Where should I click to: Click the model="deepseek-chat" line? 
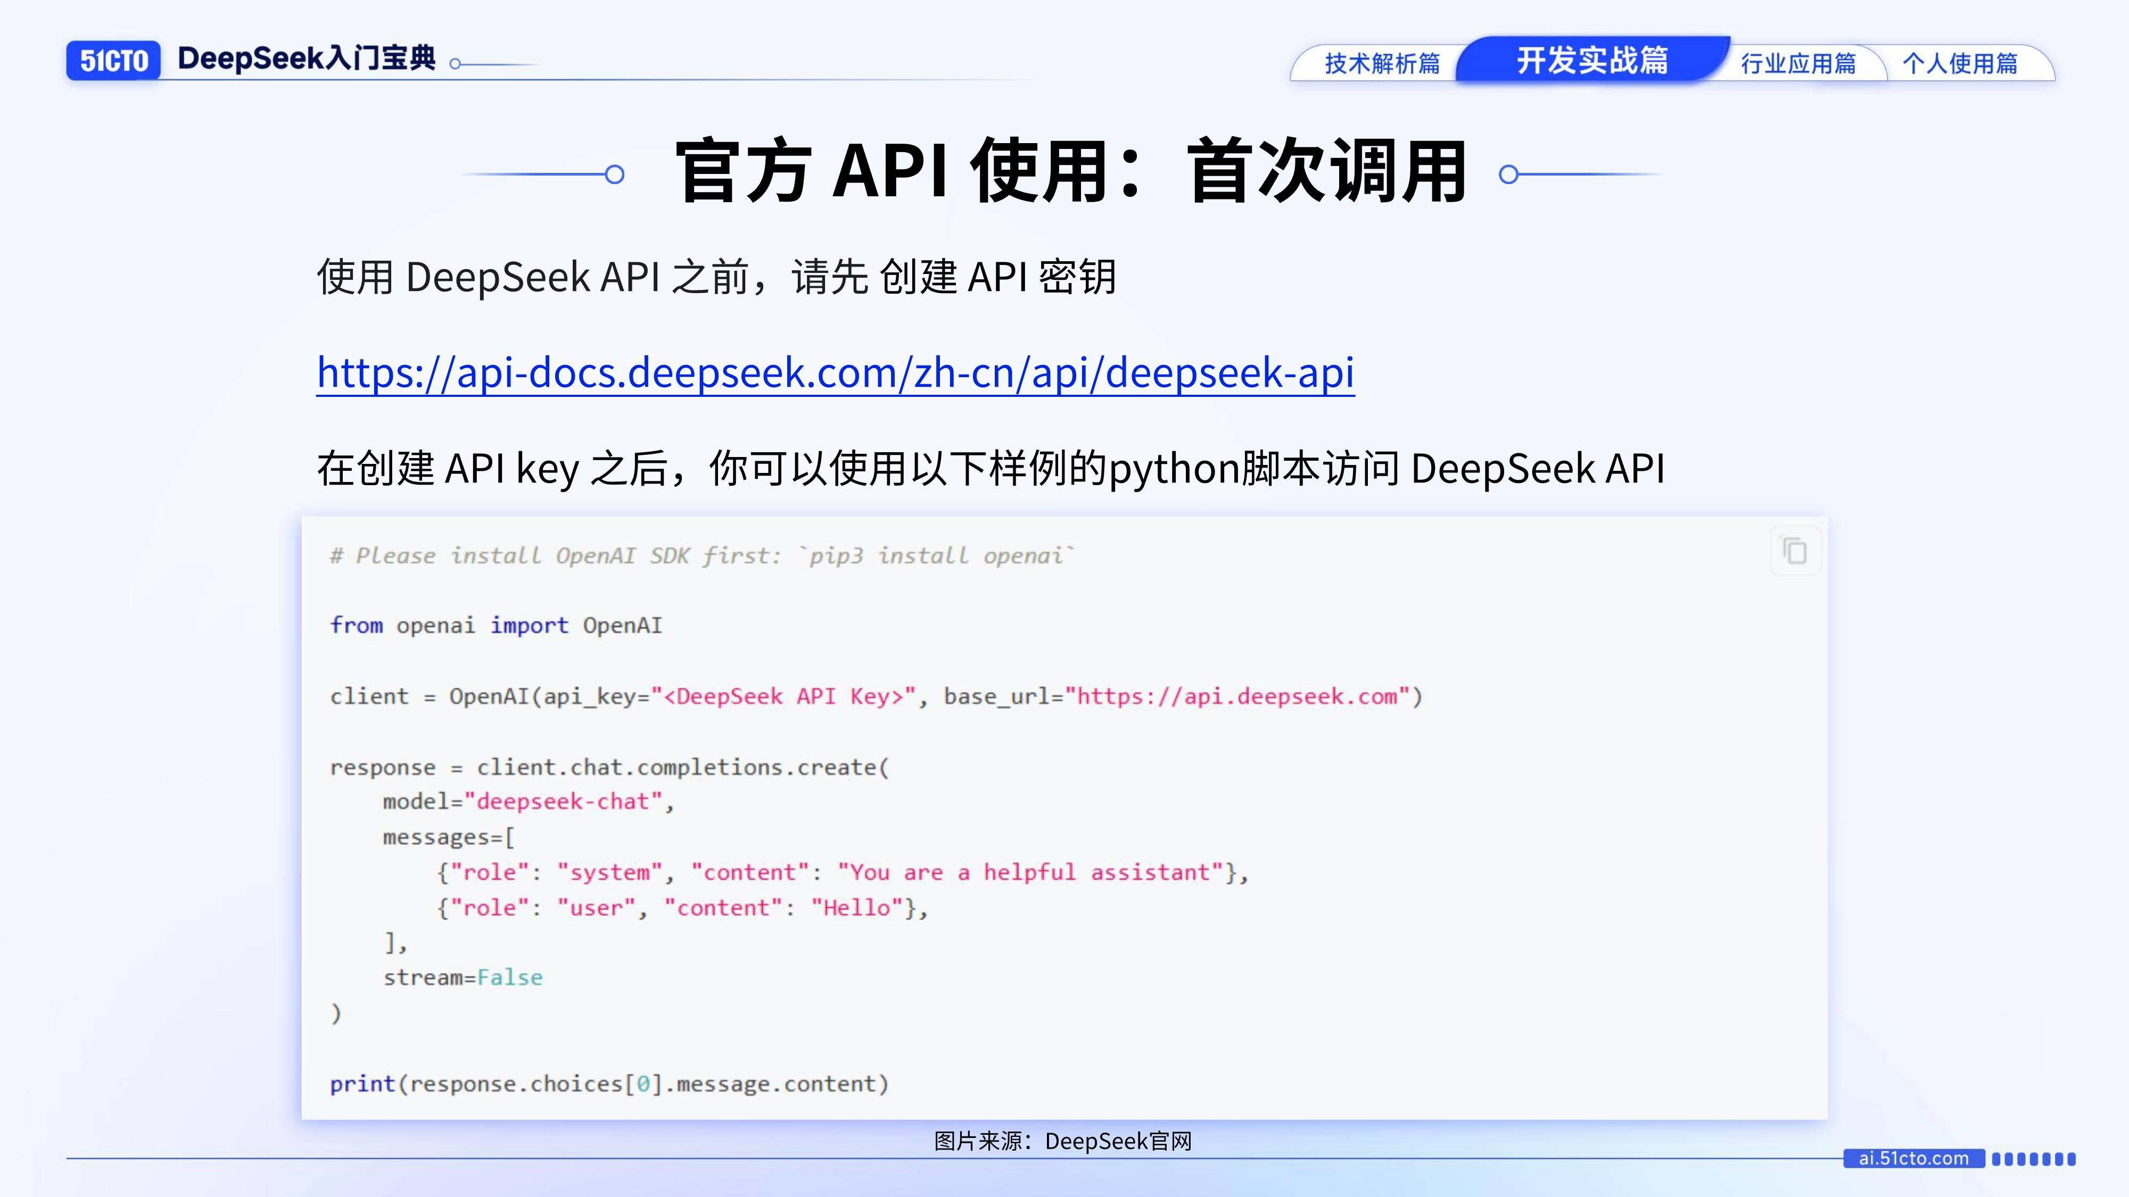point(529,802)
